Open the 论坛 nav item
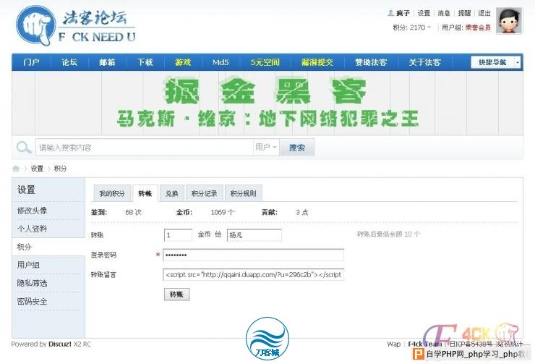The height and width of the screenshot is (364, 535). click(x=69, y=62)
